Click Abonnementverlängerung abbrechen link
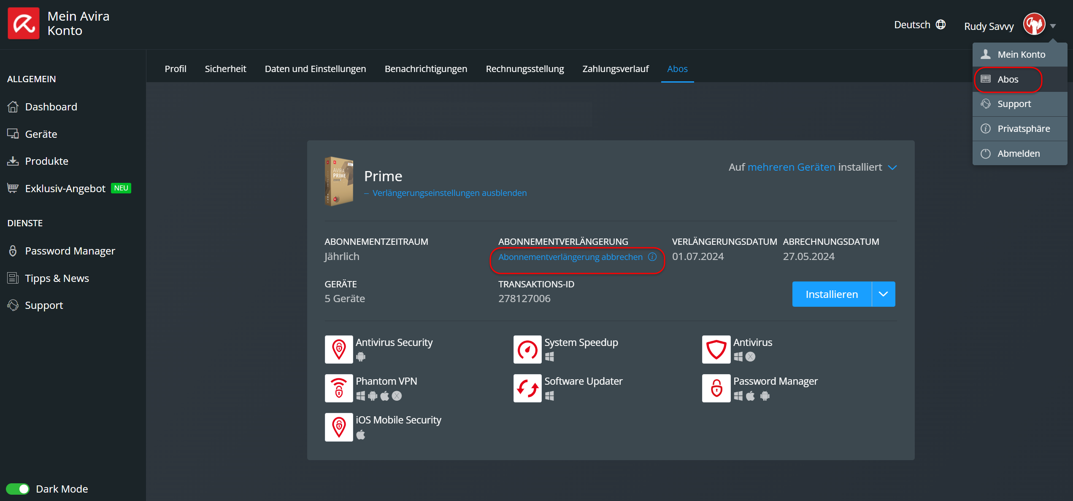The height and width of the screenshot is (501, 1073). click(x=570, y=257)
